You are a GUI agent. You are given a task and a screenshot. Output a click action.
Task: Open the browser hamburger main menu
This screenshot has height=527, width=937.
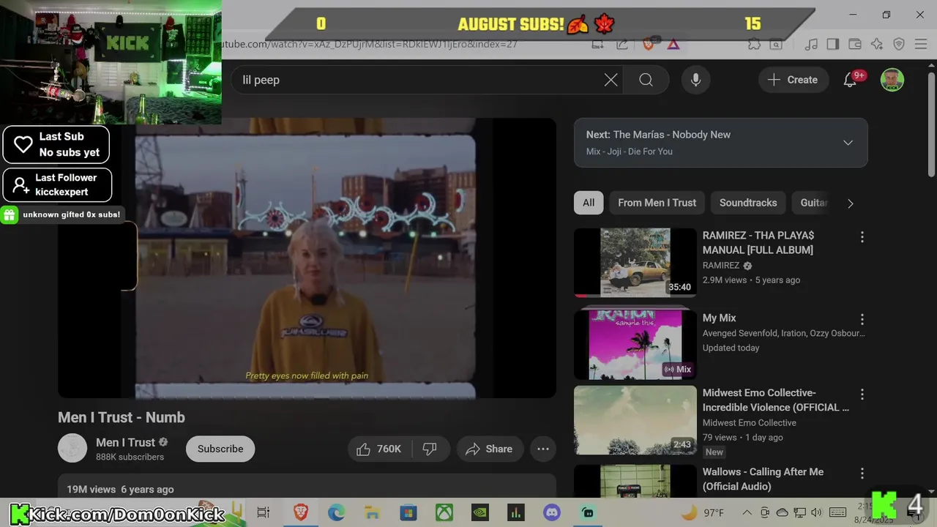(921, 44)
